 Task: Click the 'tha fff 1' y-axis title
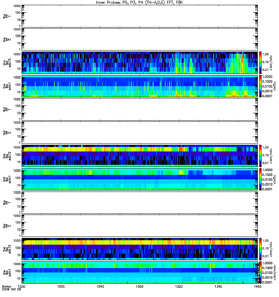point(7,16)
